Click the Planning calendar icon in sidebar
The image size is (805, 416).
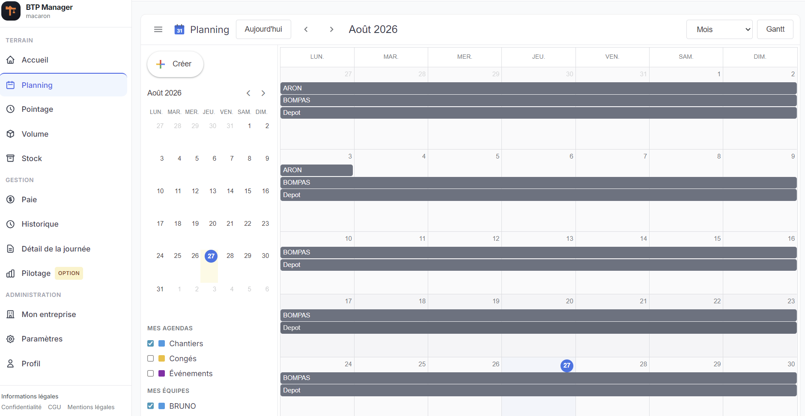11,85
